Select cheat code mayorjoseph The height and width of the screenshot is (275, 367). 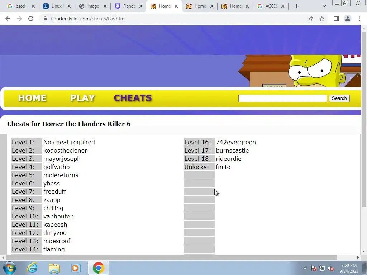tap(62, 159)
